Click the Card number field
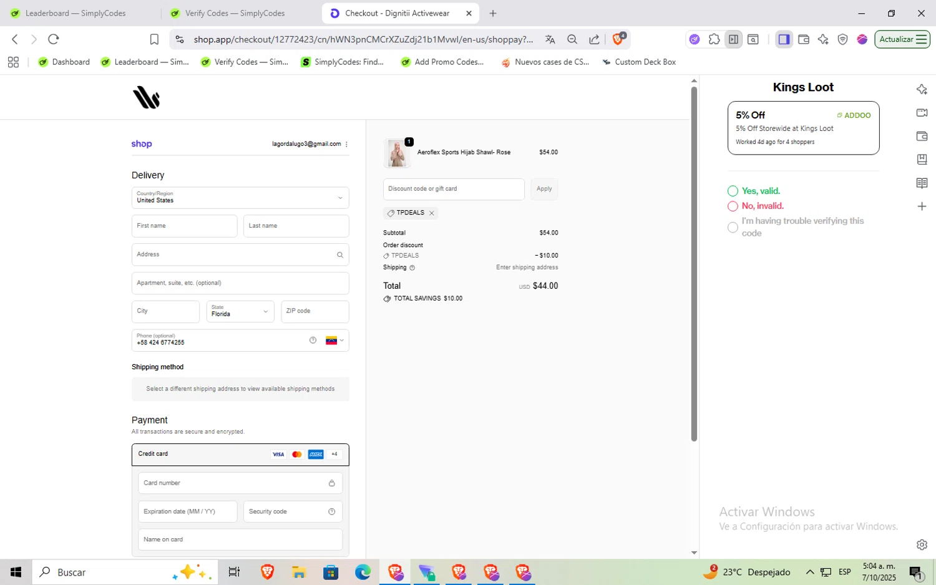The width and height of the screenshot is (936, 585). [x=240, y=483]
